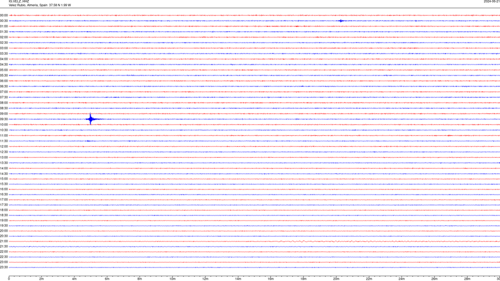This screenshot has height=281, width=500.
Task: Click the 01:00 time label
Action: (x=4, y=27)
